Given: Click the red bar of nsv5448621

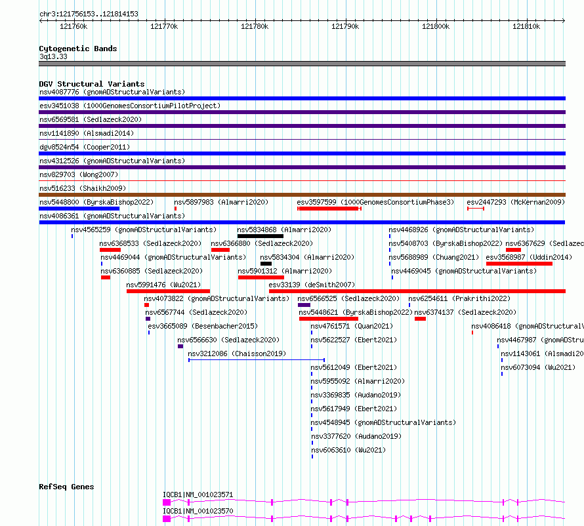Looking at the screenshot, I should (x=329, y=319).
